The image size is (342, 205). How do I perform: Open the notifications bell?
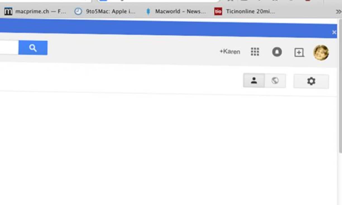click(277, 52)
